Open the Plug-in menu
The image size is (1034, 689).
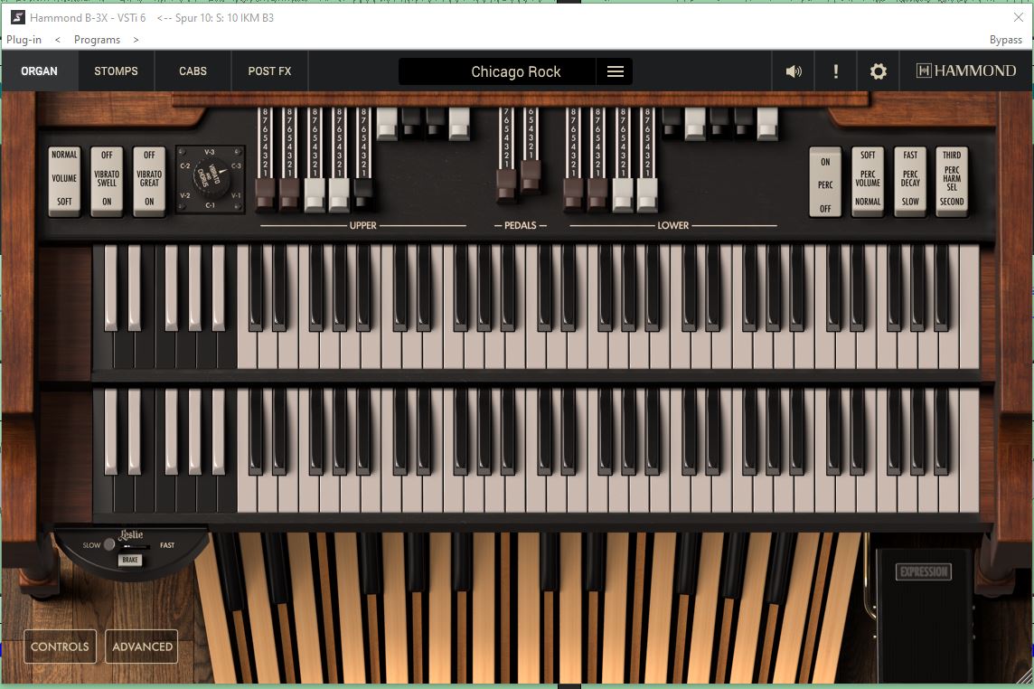click(23, 40)
